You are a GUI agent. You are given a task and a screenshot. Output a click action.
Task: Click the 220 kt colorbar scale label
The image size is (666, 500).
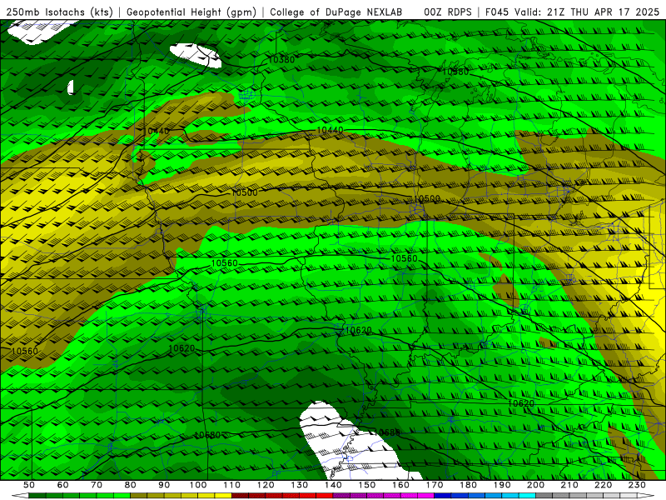point(603,485)
